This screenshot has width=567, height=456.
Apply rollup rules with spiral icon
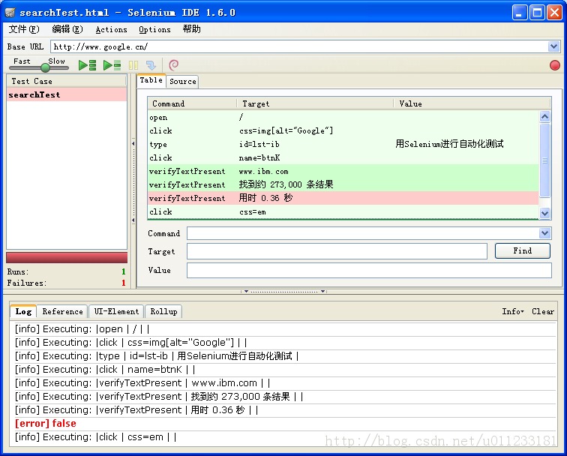(x=173, y=65)
